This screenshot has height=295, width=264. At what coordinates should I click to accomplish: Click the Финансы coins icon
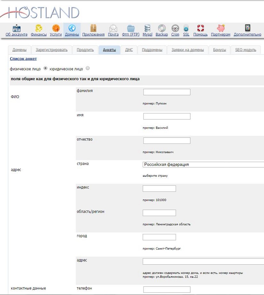pos(39,28)
